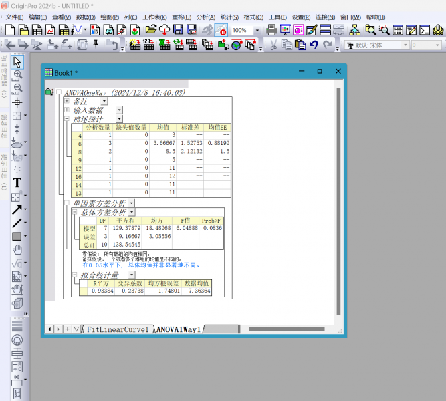The width and height of the screenshot is (446, 401).
Task: Open the sheet list V button
Action: [x=76, y=329]
